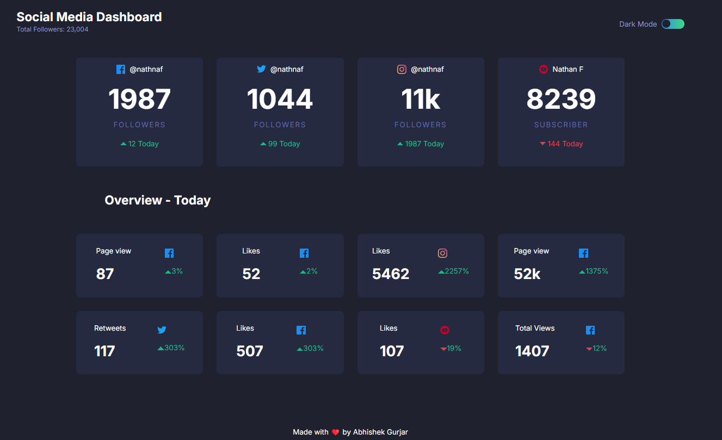Click the up arrow next to 2257%
Viewport: 722px width, 440px height.
441,272
